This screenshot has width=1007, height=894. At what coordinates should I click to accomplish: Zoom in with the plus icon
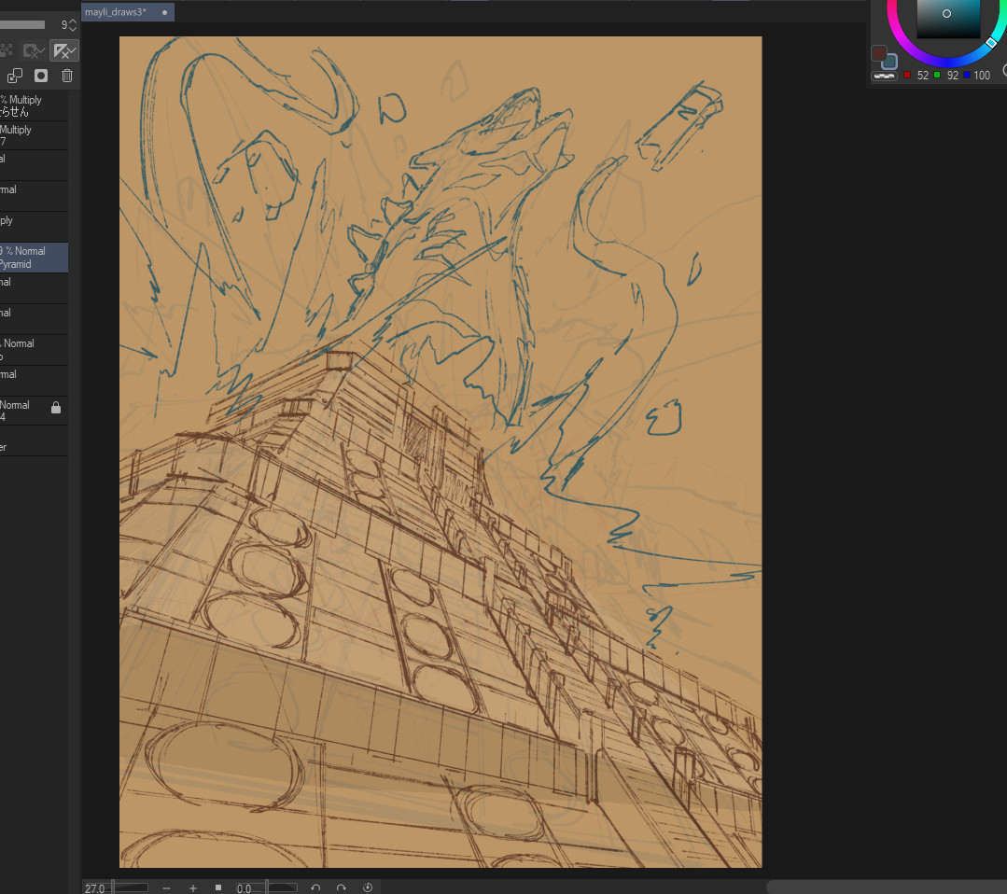click(x=192, y=888)
